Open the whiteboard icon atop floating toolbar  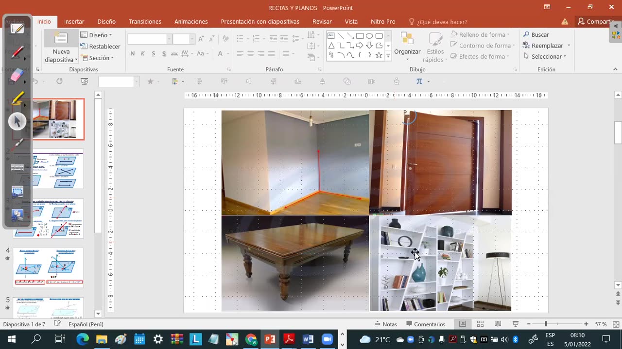(x=17, y=29)
